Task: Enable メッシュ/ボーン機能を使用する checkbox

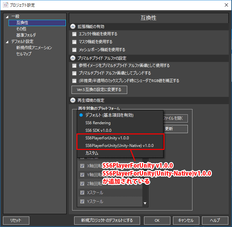Action: (74, 50)
